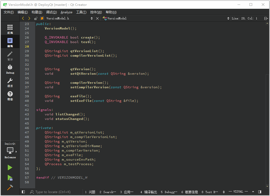
Task: Run the project with green play button
Action: 10,168
